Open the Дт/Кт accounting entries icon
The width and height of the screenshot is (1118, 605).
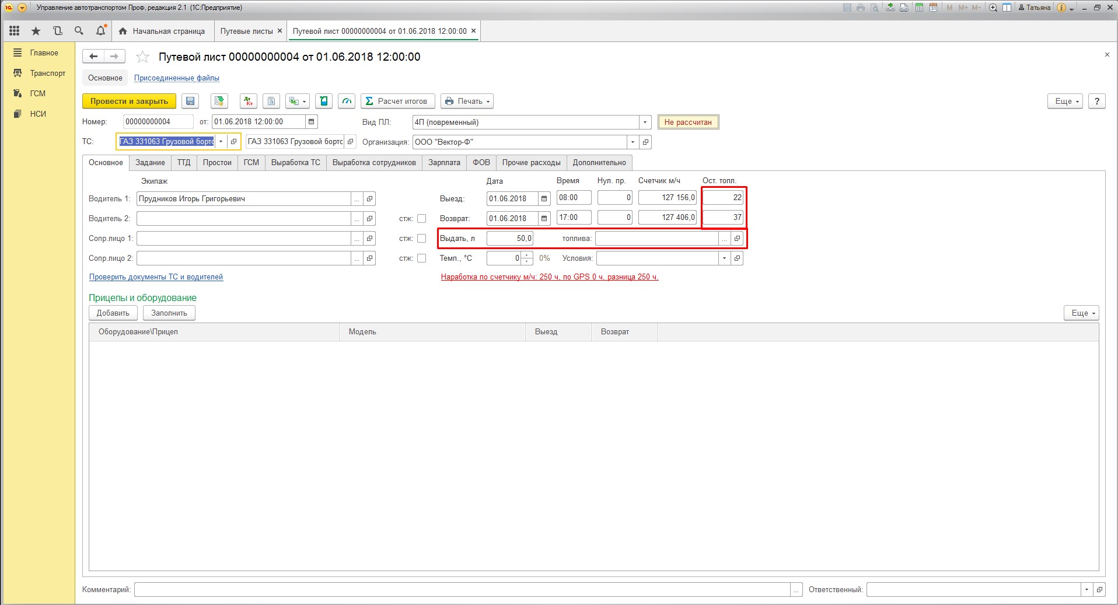point(249,102)
